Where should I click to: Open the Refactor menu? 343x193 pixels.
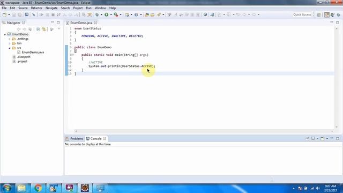36,8
